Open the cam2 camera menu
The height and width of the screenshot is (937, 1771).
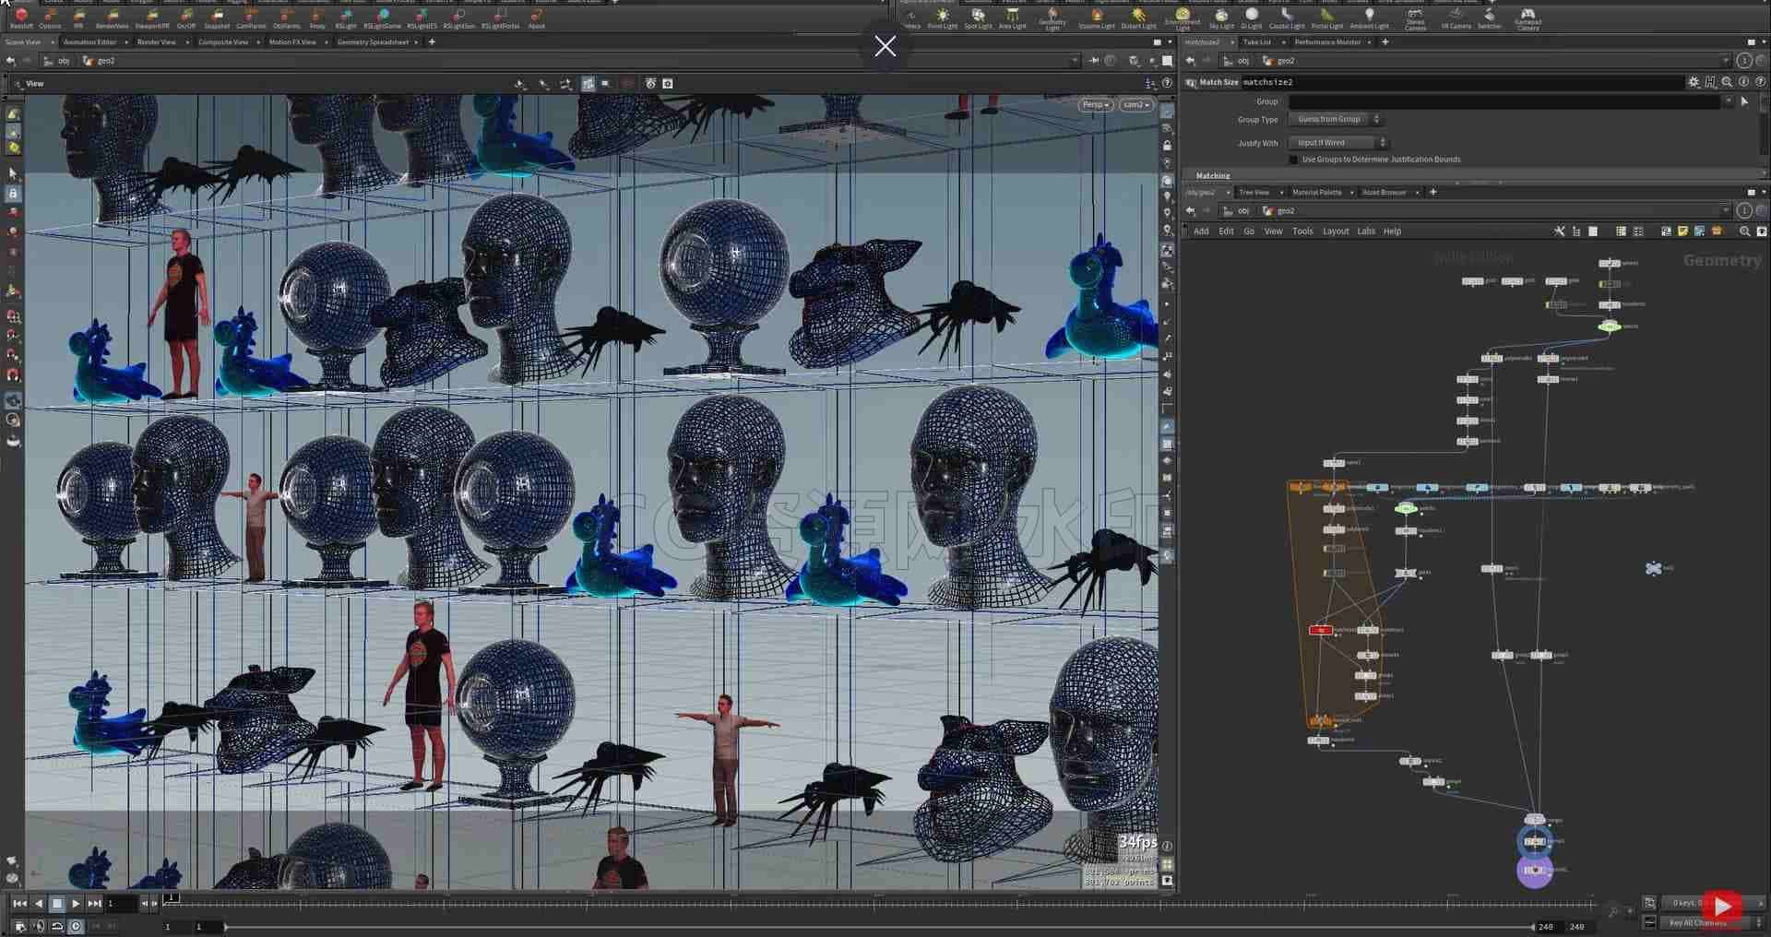(1136, 105)
